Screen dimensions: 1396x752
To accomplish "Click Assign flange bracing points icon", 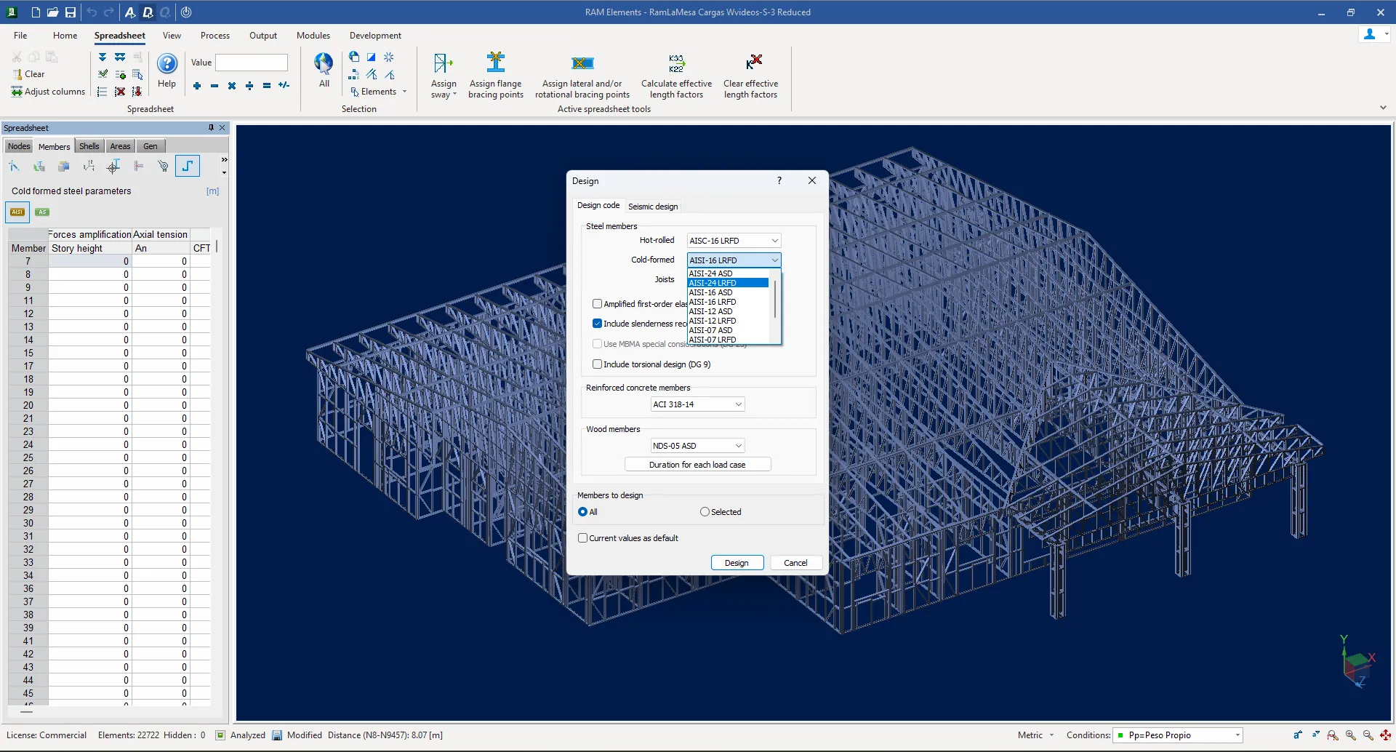I will tap(496, 63).
